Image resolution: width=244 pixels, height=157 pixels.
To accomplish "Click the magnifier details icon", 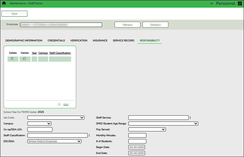I will pyautogui.click(x=24, y=59).
